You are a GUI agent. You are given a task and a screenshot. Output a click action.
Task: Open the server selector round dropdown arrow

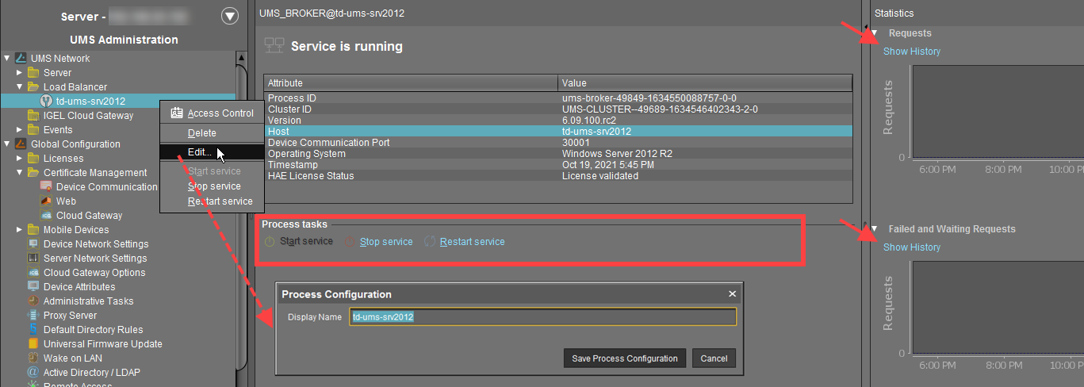(230, 16)
